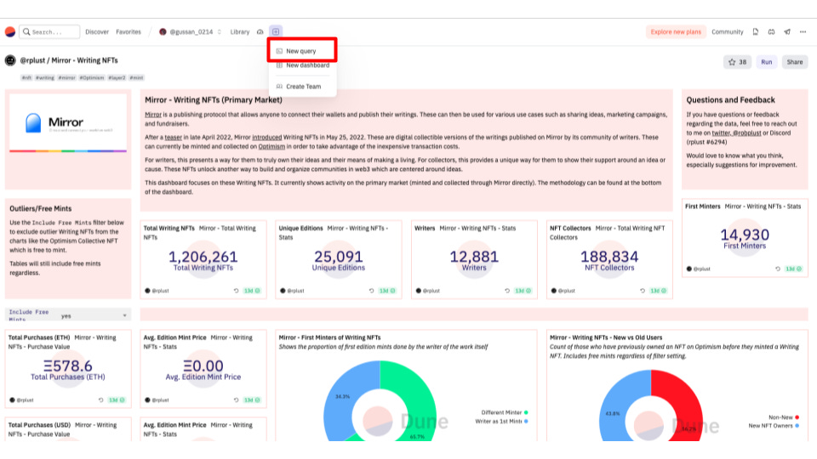Viewport: 817px width, 459px height.
Task: Click the 1,206,261 Total Writing NFTs value
Action: point(203,257)
